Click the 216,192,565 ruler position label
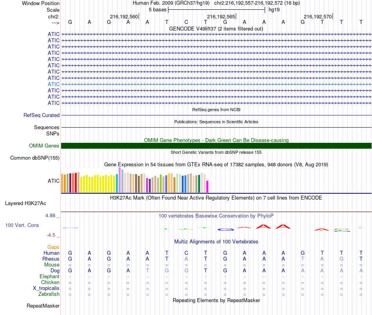Screen dimensions: 372x315 [x=221, y=17]
